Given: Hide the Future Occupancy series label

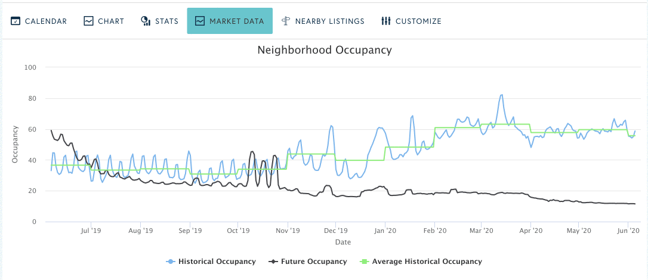Looking at the screenshot, I should point(314,262).
